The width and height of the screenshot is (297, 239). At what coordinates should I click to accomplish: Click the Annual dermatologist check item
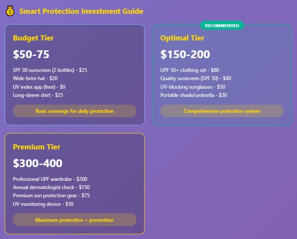pos(51,187)
